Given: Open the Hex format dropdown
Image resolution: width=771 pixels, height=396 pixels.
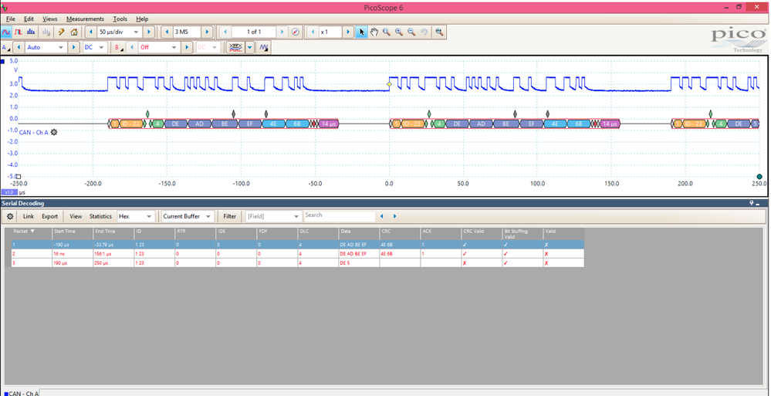Looking at the screenshot, I should tap(149, 216).
